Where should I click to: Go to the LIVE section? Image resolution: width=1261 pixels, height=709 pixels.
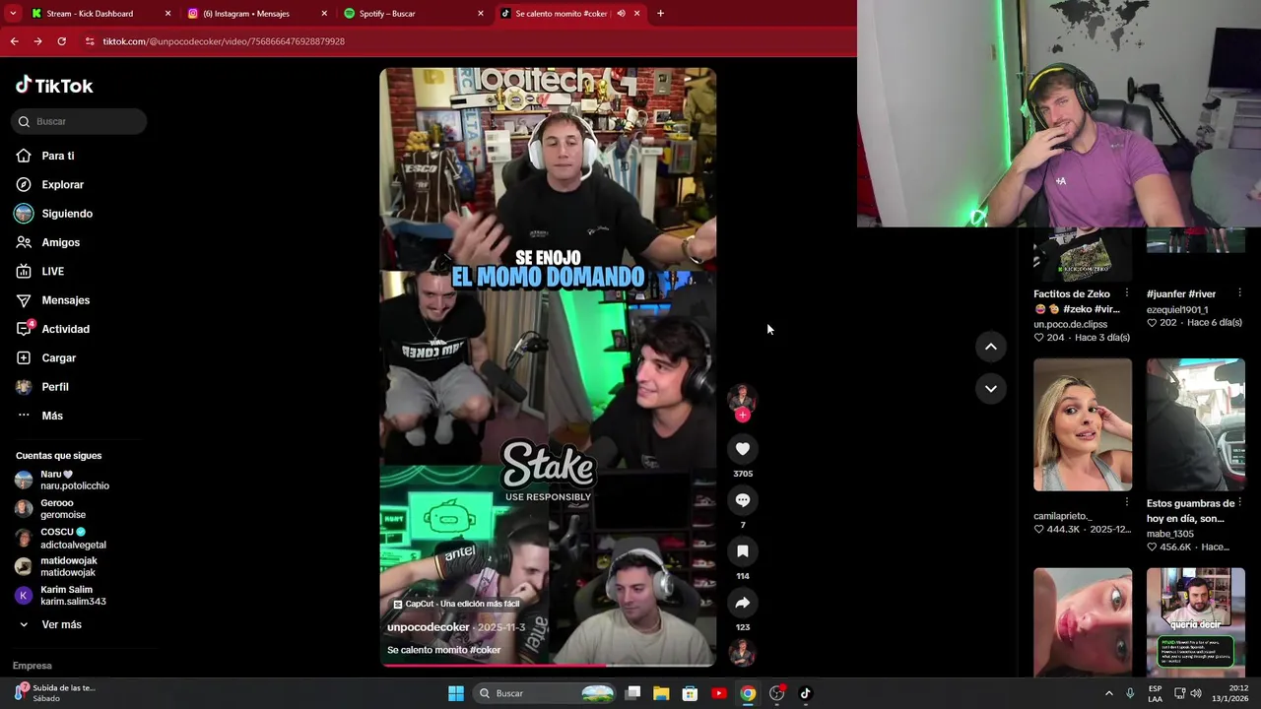52,271
